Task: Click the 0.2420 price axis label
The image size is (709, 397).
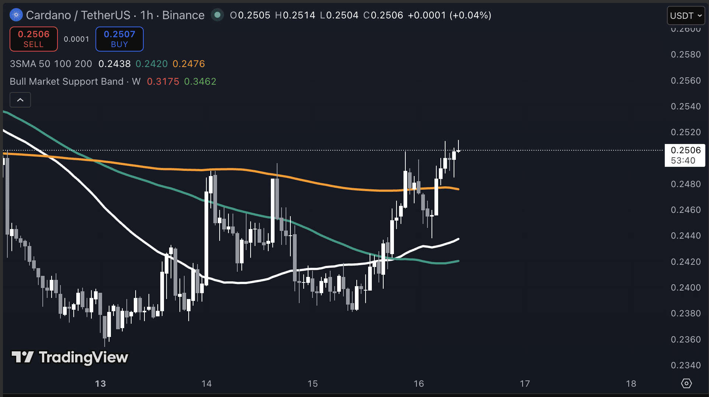Action: [685, 262]
